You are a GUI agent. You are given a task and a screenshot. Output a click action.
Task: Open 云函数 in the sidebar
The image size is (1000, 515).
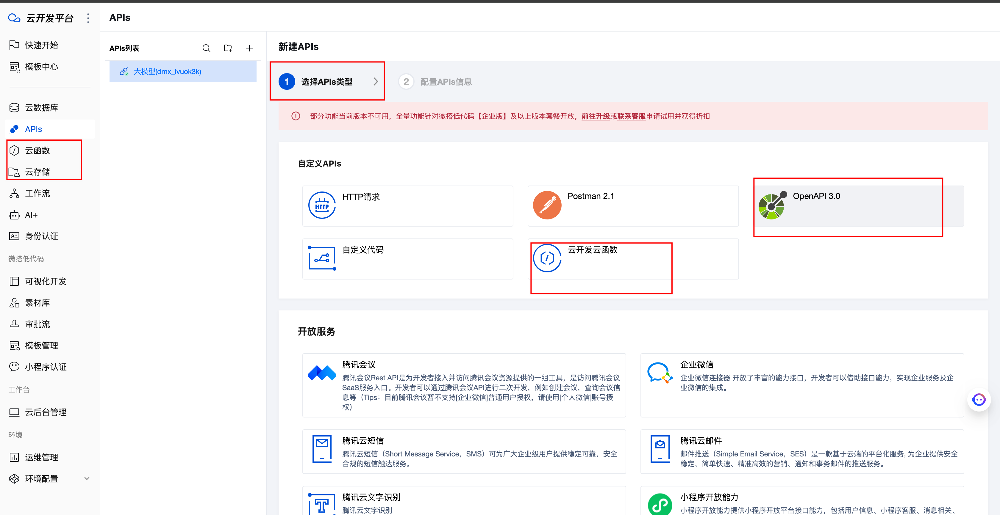click(x=50, y=150)
